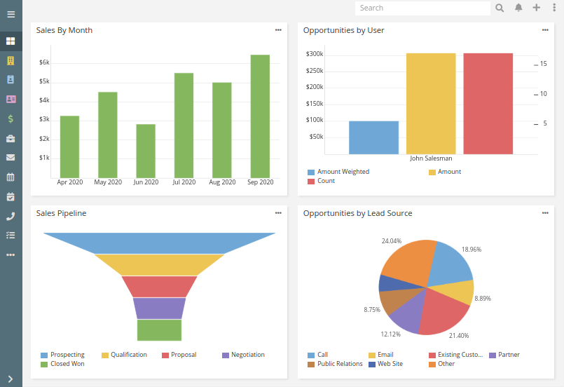Open the Home dashboard grid icon

click(11, 41)
